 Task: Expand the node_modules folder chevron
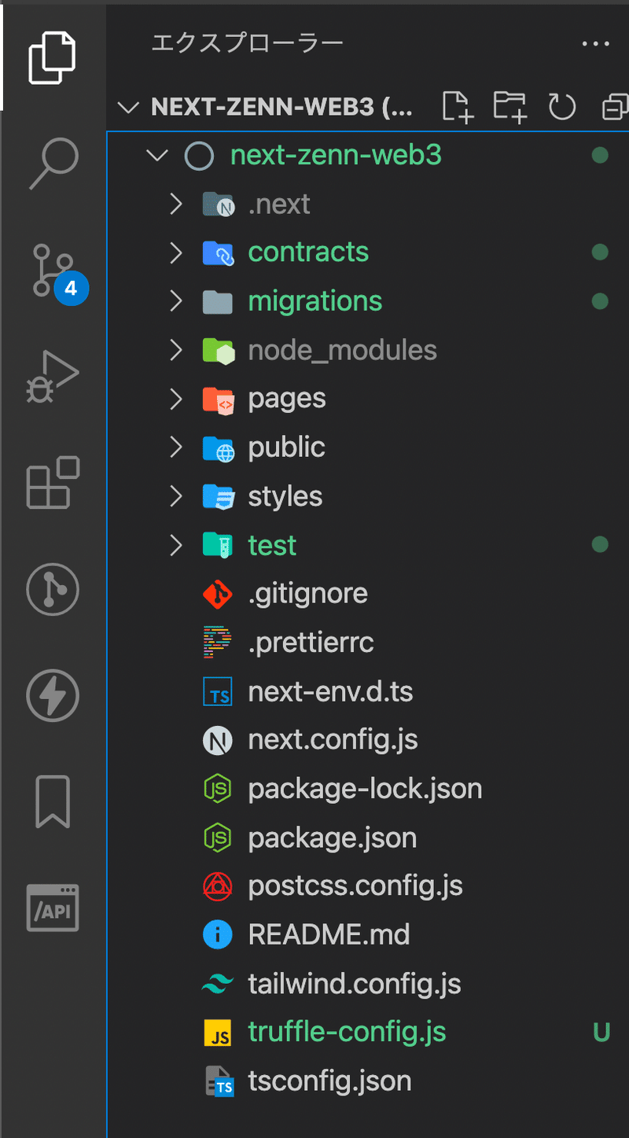tap(175, 350)
